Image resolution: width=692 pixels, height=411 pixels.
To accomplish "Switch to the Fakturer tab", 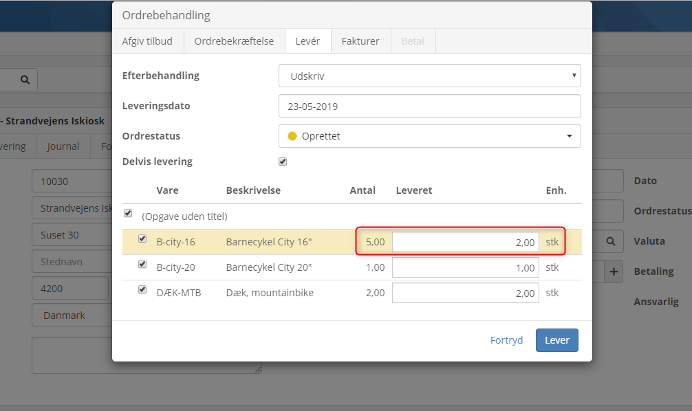I will point(360,41).
